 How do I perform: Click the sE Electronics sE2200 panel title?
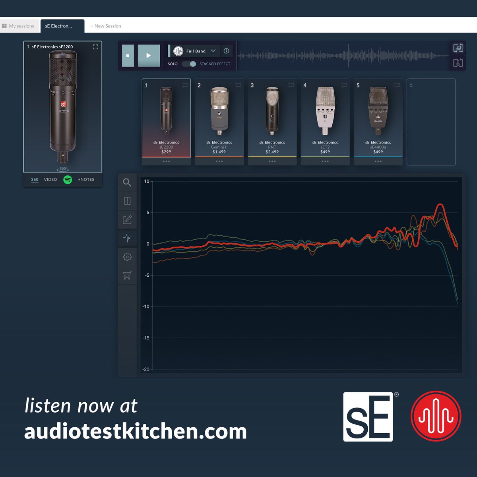pos(52,47)
